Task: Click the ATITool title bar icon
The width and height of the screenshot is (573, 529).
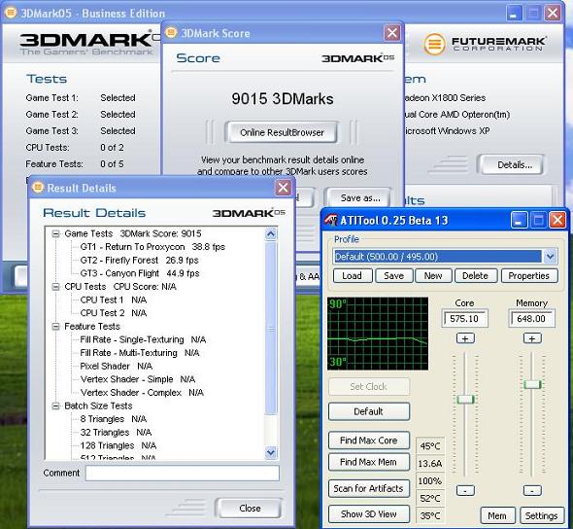Action: click(331, 220)
